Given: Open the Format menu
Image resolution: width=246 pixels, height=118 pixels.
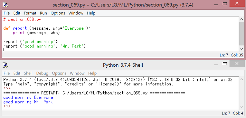Looking at the screenshot, I should pyautogui.click(x=30, y=13).
